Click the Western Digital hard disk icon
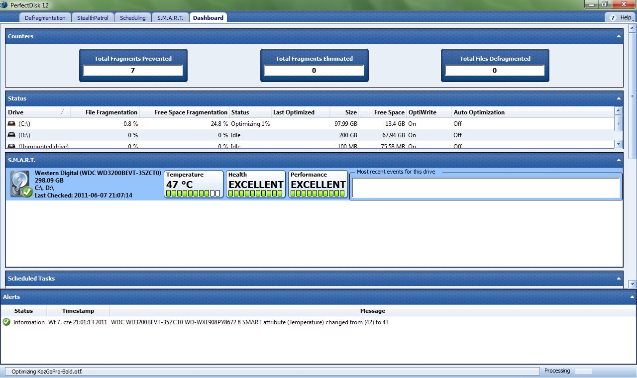Screen dimensions: 637x378 (21, 185)
